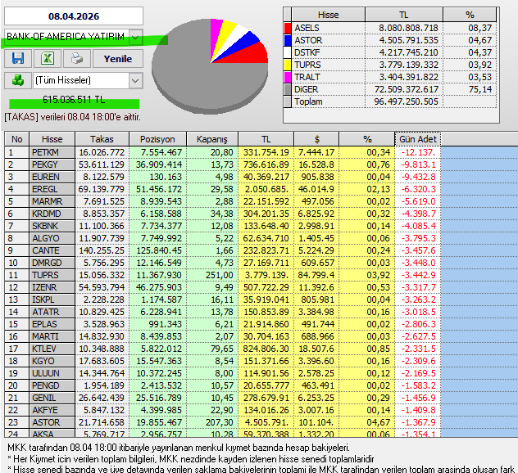The image size is (518, 473).
Task: Click Gün Adet value -12.137.
Action: coord(418,152)
